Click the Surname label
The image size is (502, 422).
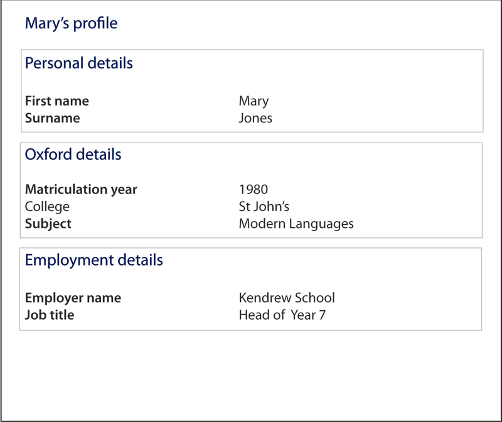53,118
